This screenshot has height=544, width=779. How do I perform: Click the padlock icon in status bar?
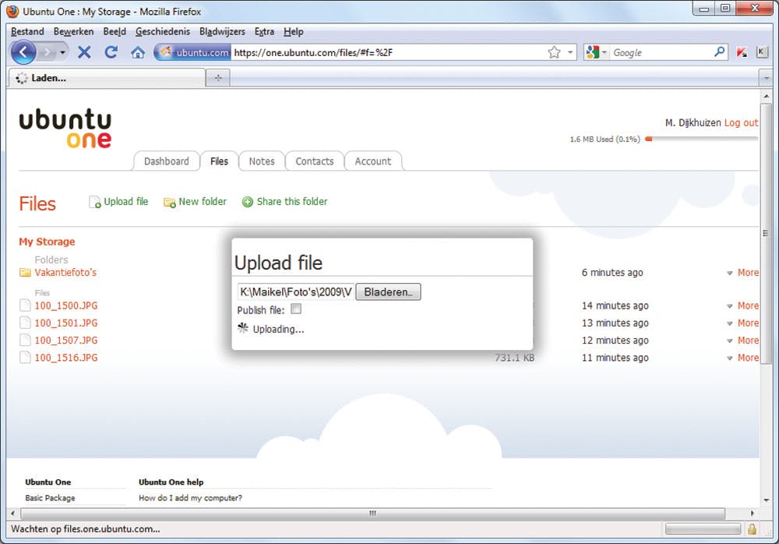coord(753,528)
